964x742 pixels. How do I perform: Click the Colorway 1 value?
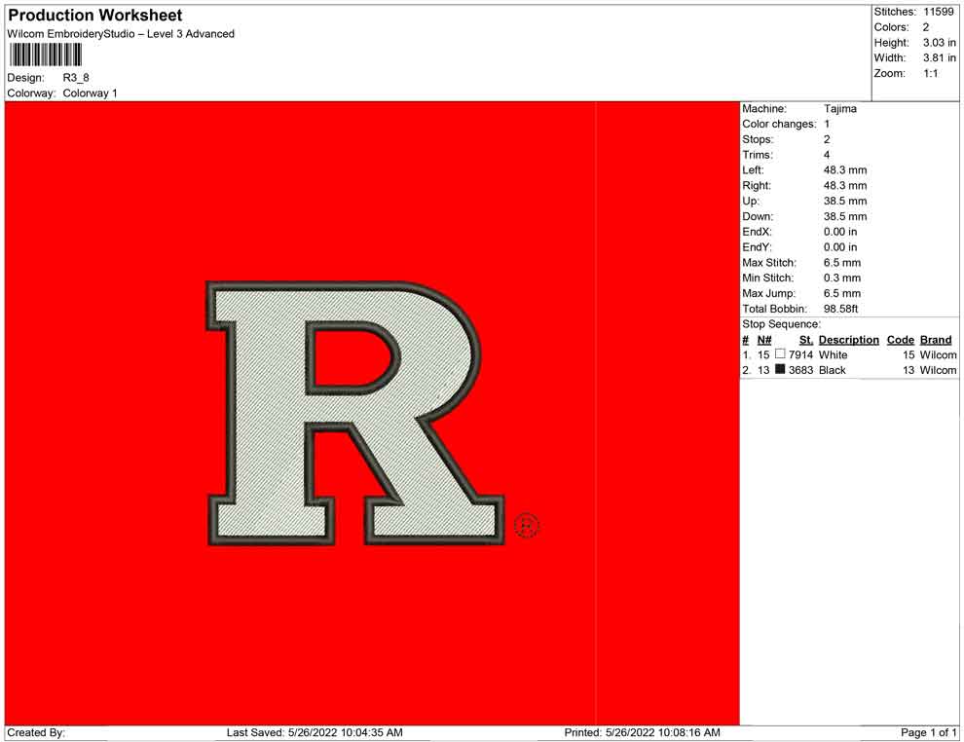(91, 93)
